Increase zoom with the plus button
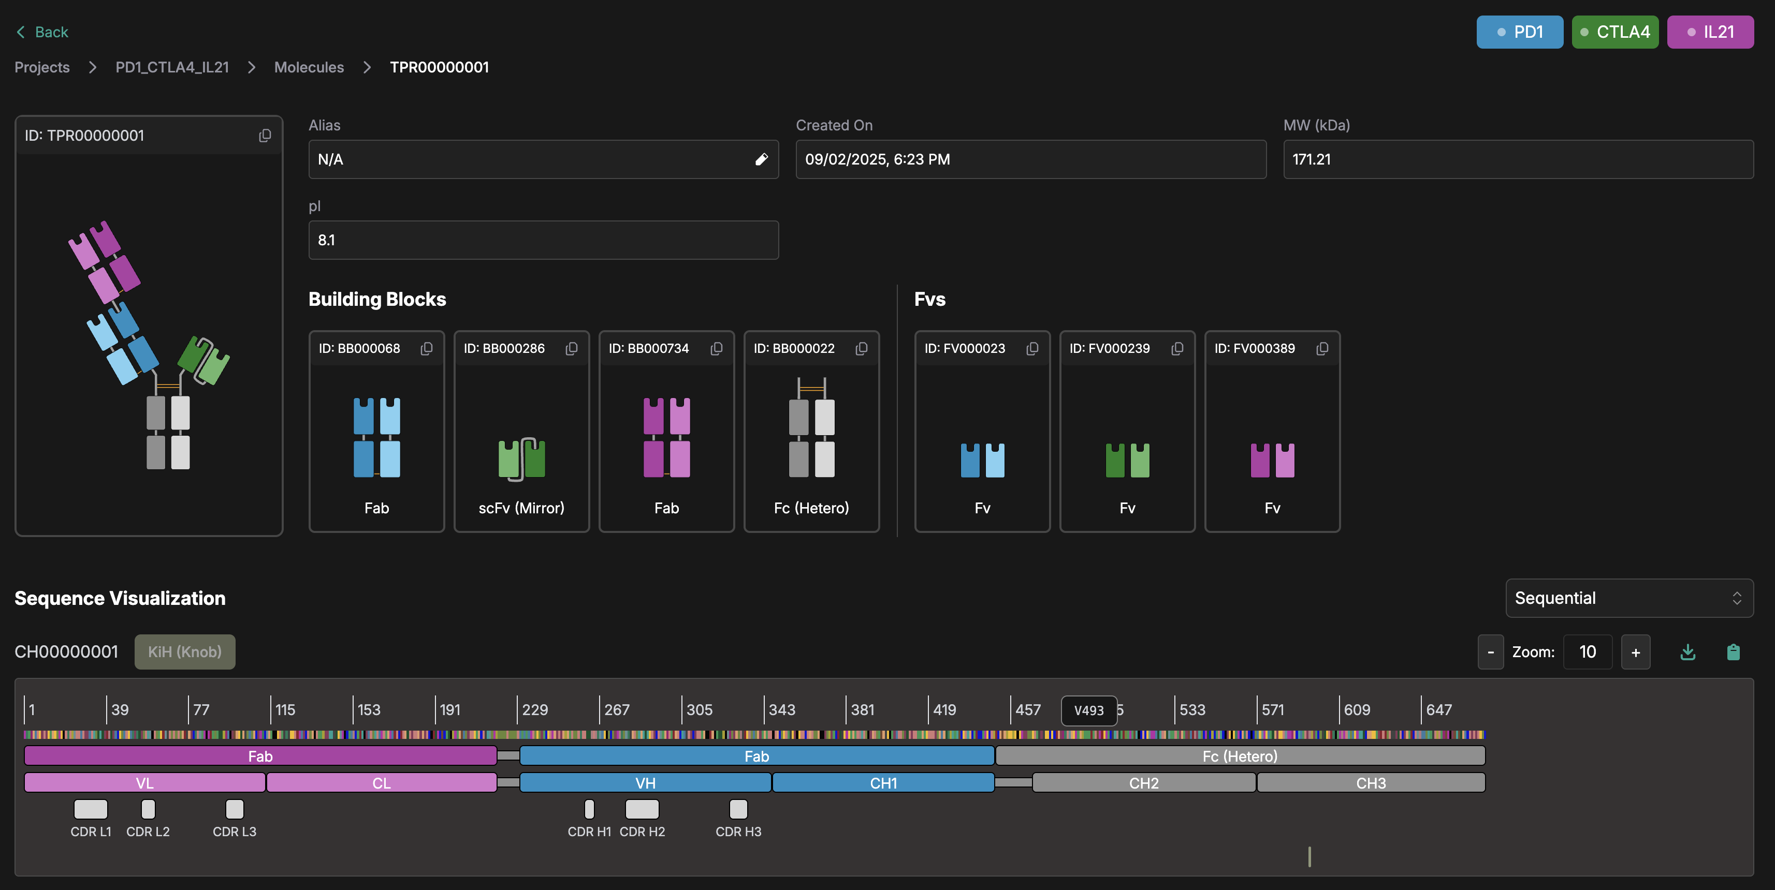 [x=1635, y=652]
